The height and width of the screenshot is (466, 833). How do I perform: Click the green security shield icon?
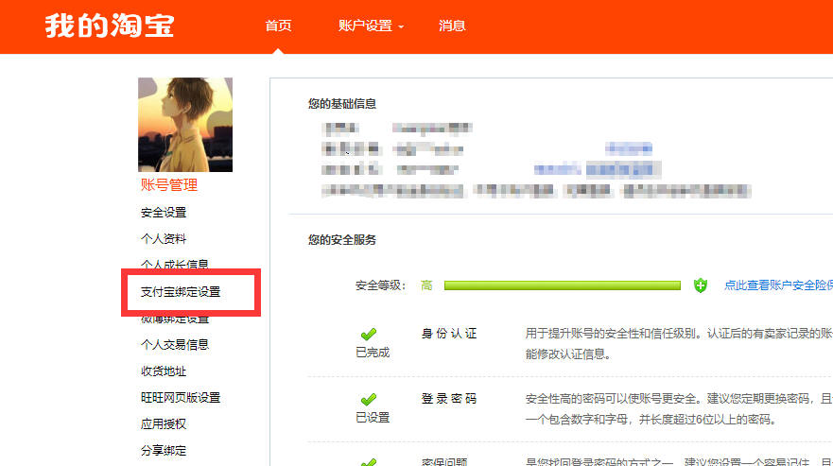(701, 285)
